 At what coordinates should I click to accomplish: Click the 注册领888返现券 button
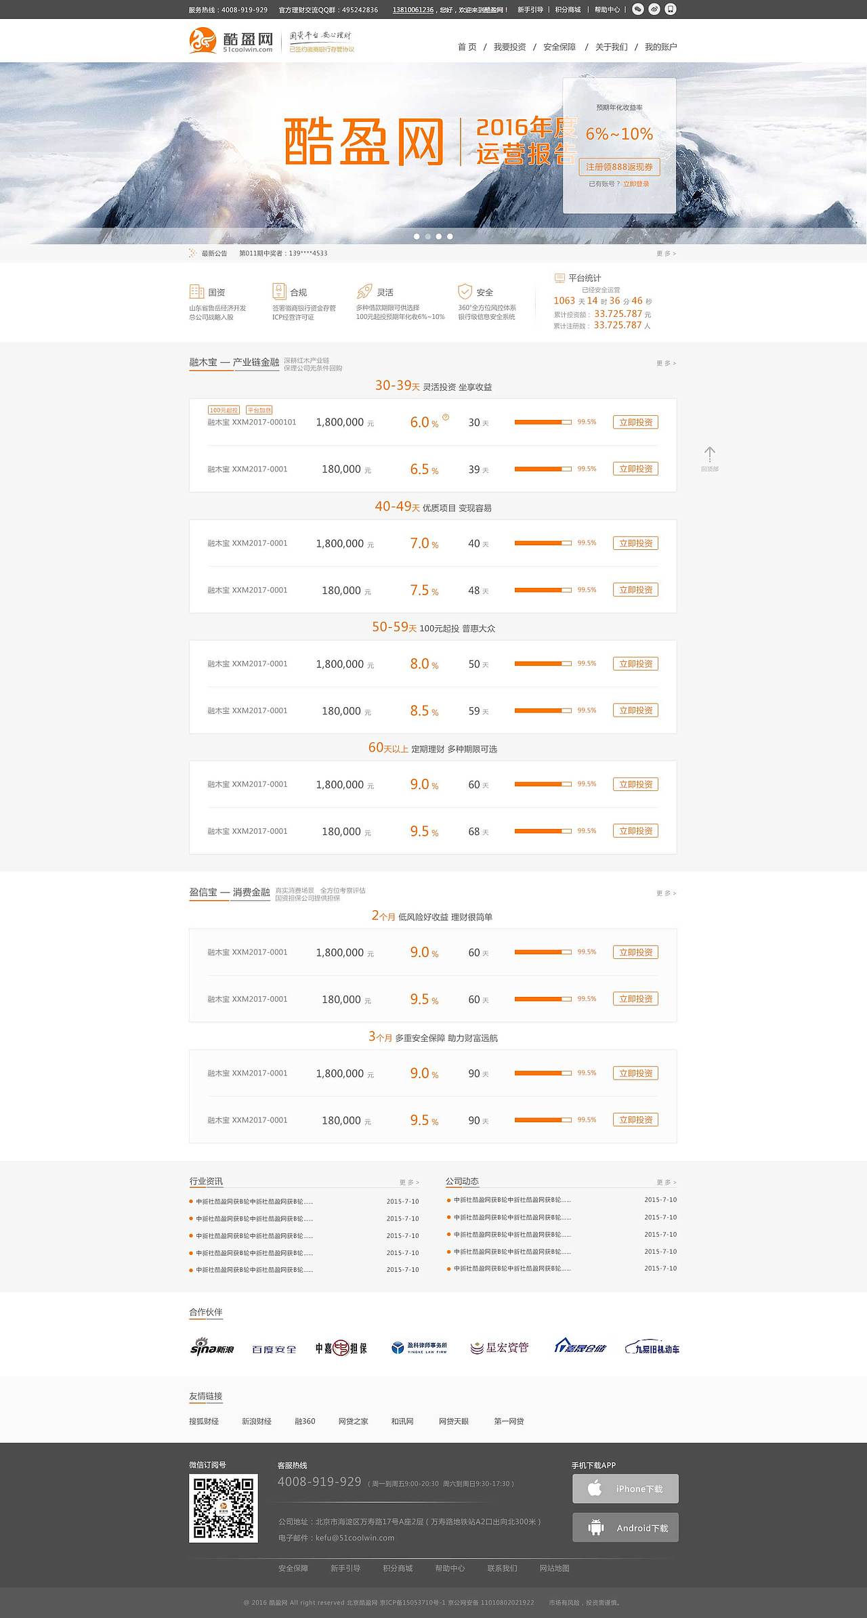[x=619, y=167]
